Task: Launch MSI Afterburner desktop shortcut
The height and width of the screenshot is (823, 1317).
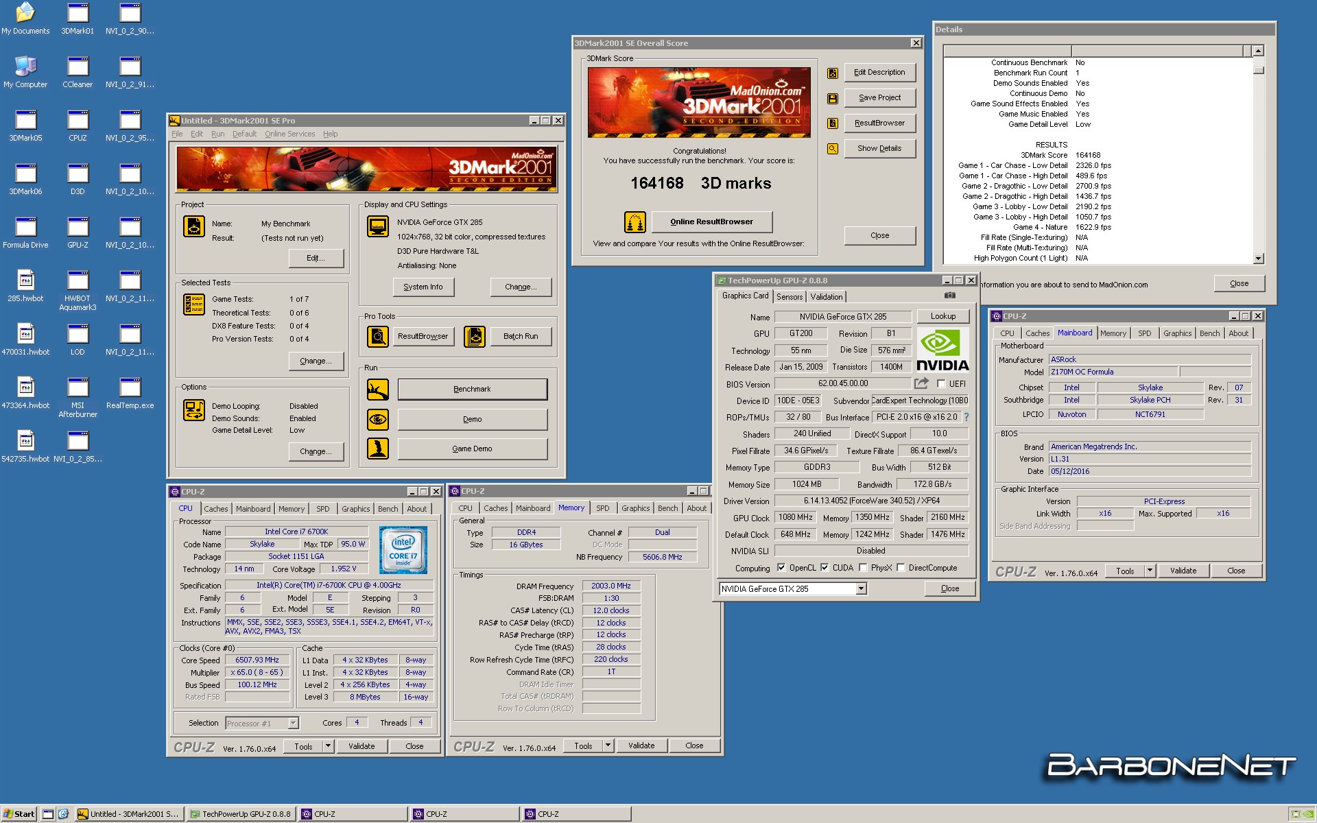Action: [78, 397]
